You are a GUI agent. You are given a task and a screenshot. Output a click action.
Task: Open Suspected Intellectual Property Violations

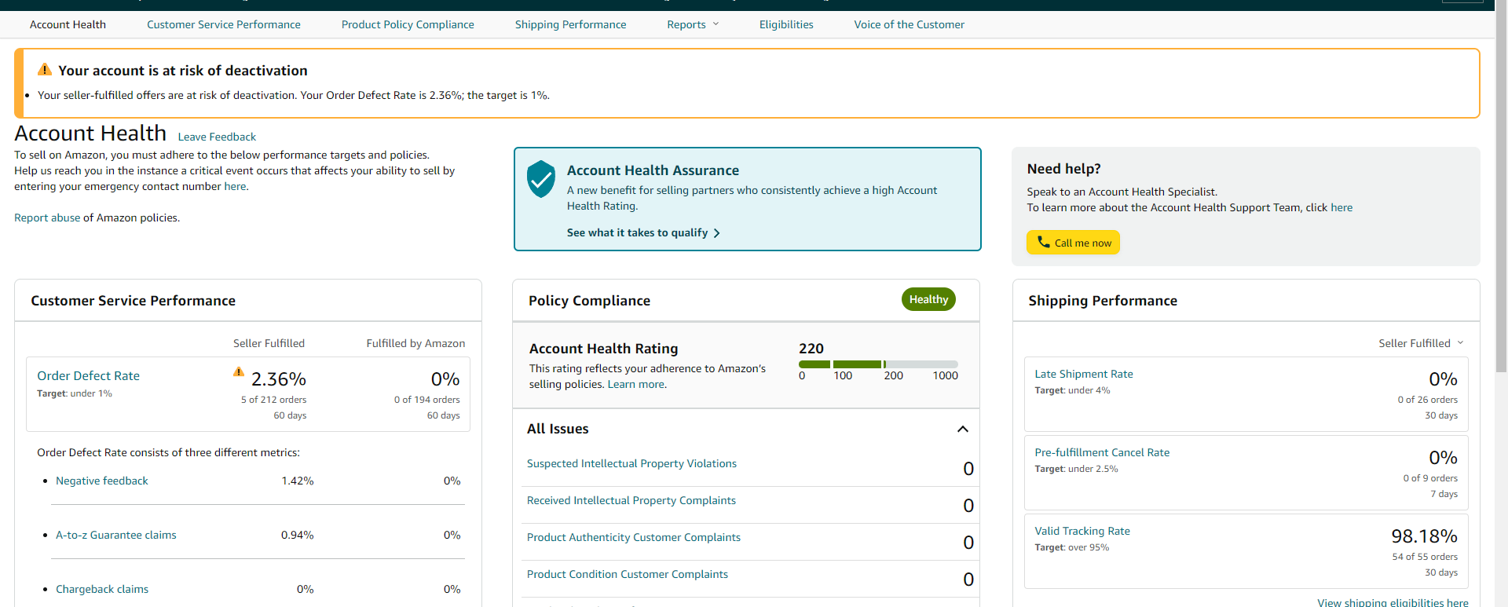coord(631,463)
